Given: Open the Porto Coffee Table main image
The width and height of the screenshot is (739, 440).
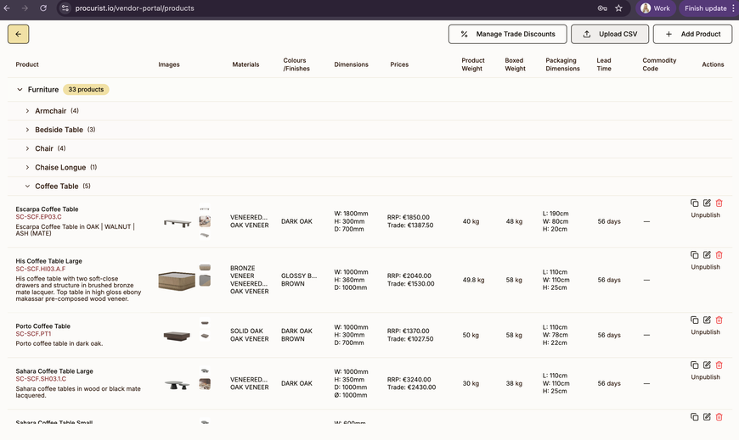Looking at the screenshot, I should (177, 336).
